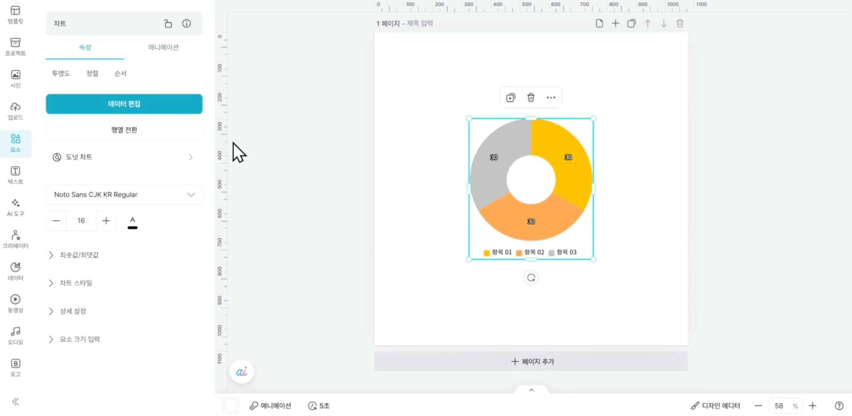Select the 순서 option
This screenshot has height=416, width=852.
point(120,74)
